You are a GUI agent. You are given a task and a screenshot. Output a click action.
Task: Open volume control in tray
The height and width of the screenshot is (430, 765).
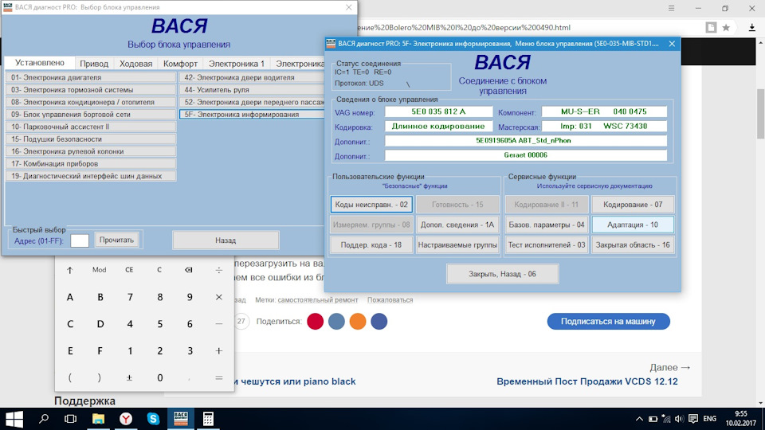click(x=679, y=419)
